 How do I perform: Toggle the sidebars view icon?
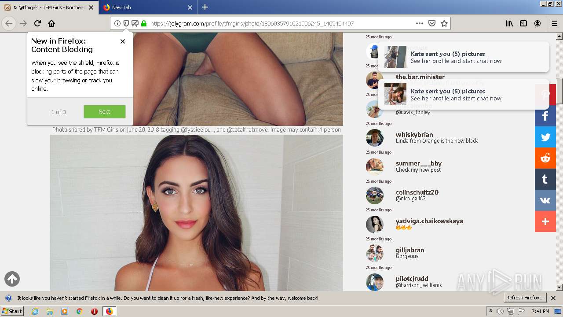pos(523,23)
